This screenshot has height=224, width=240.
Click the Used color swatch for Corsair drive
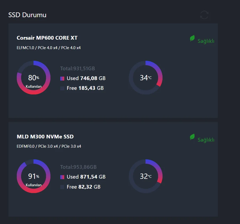tap(62, 78)
